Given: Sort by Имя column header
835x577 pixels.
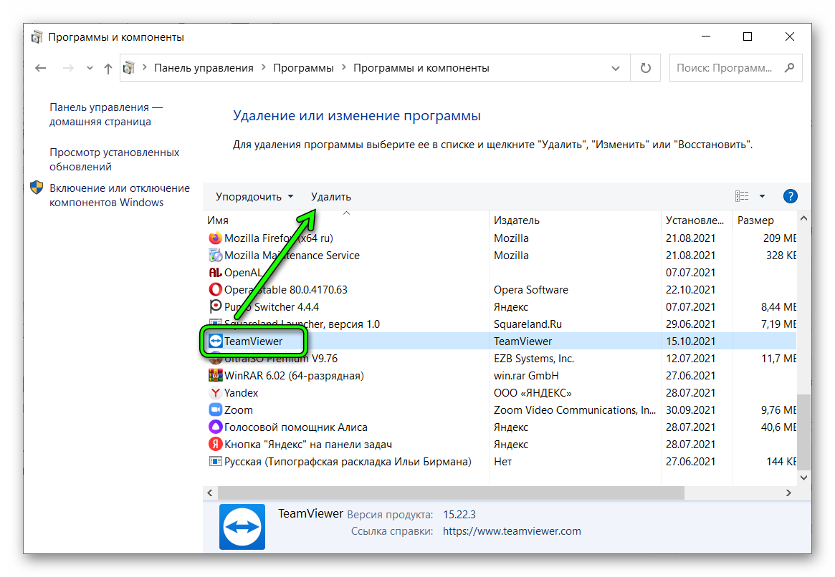Looking at the screenshot, I should (x=346, y=220).
